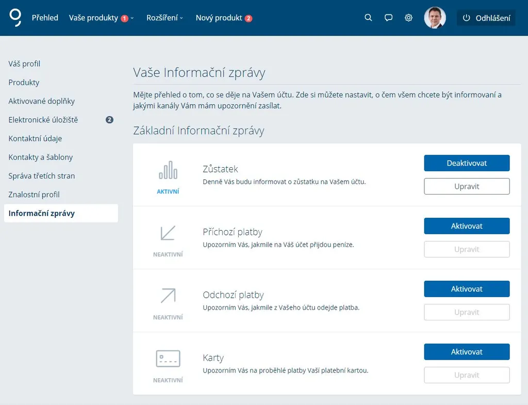The height and width of the screenshot is (405, 528).
Task: Click the Karty card icon
Action: point(168,359)
